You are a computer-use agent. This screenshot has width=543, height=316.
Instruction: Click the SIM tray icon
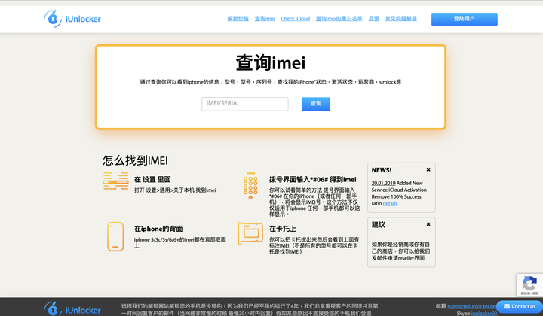pos(250,233)
